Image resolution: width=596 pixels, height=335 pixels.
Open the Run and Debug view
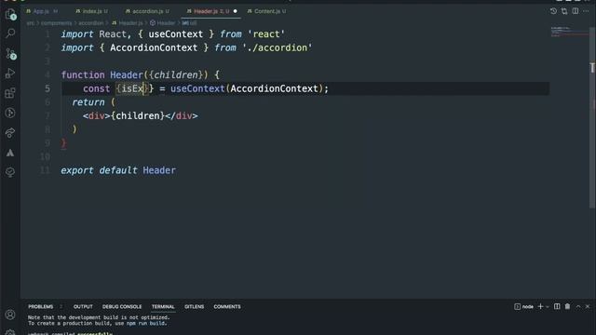click(10, 73)
